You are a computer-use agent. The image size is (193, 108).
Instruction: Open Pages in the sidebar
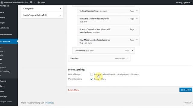2,23
